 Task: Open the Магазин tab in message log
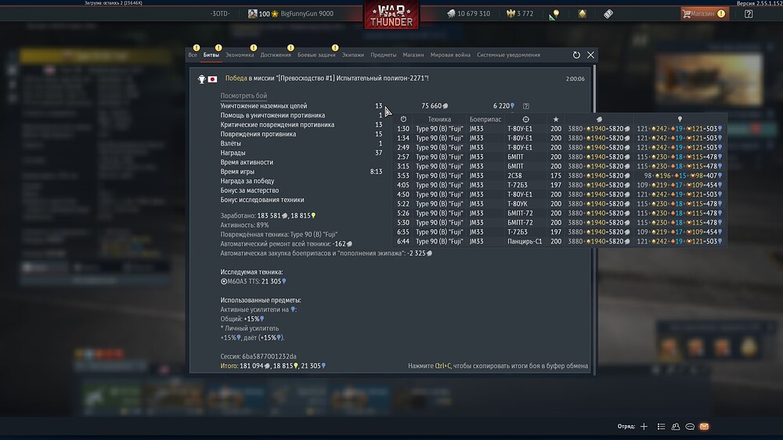[413, 55]
